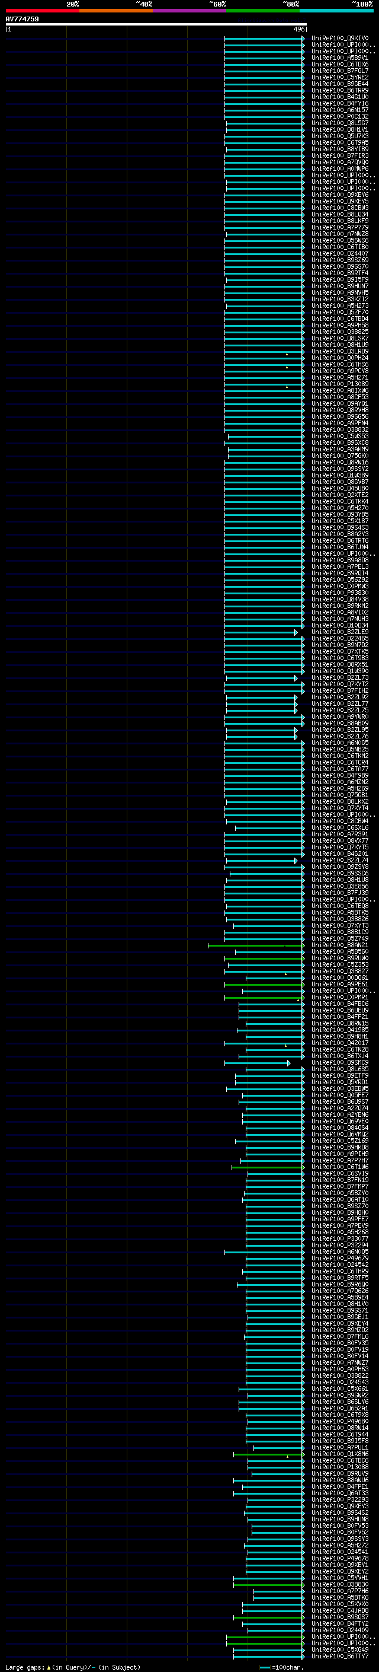The height and width of the screenshot is (1672, 379).
Task: Open hit UniRef100_C6TDX6
Action: [340, 64]
